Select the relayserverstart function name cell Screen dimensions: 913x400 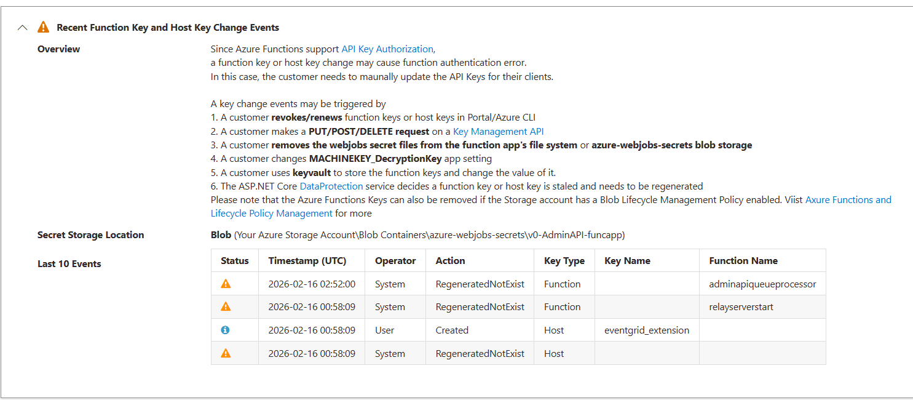(741, 307)
